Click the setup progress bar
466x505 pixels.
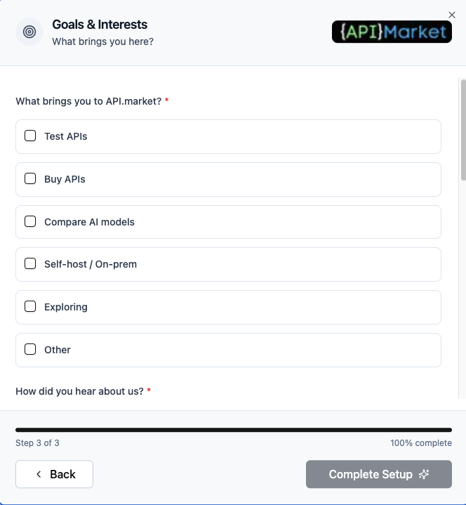tap(233, 430)
